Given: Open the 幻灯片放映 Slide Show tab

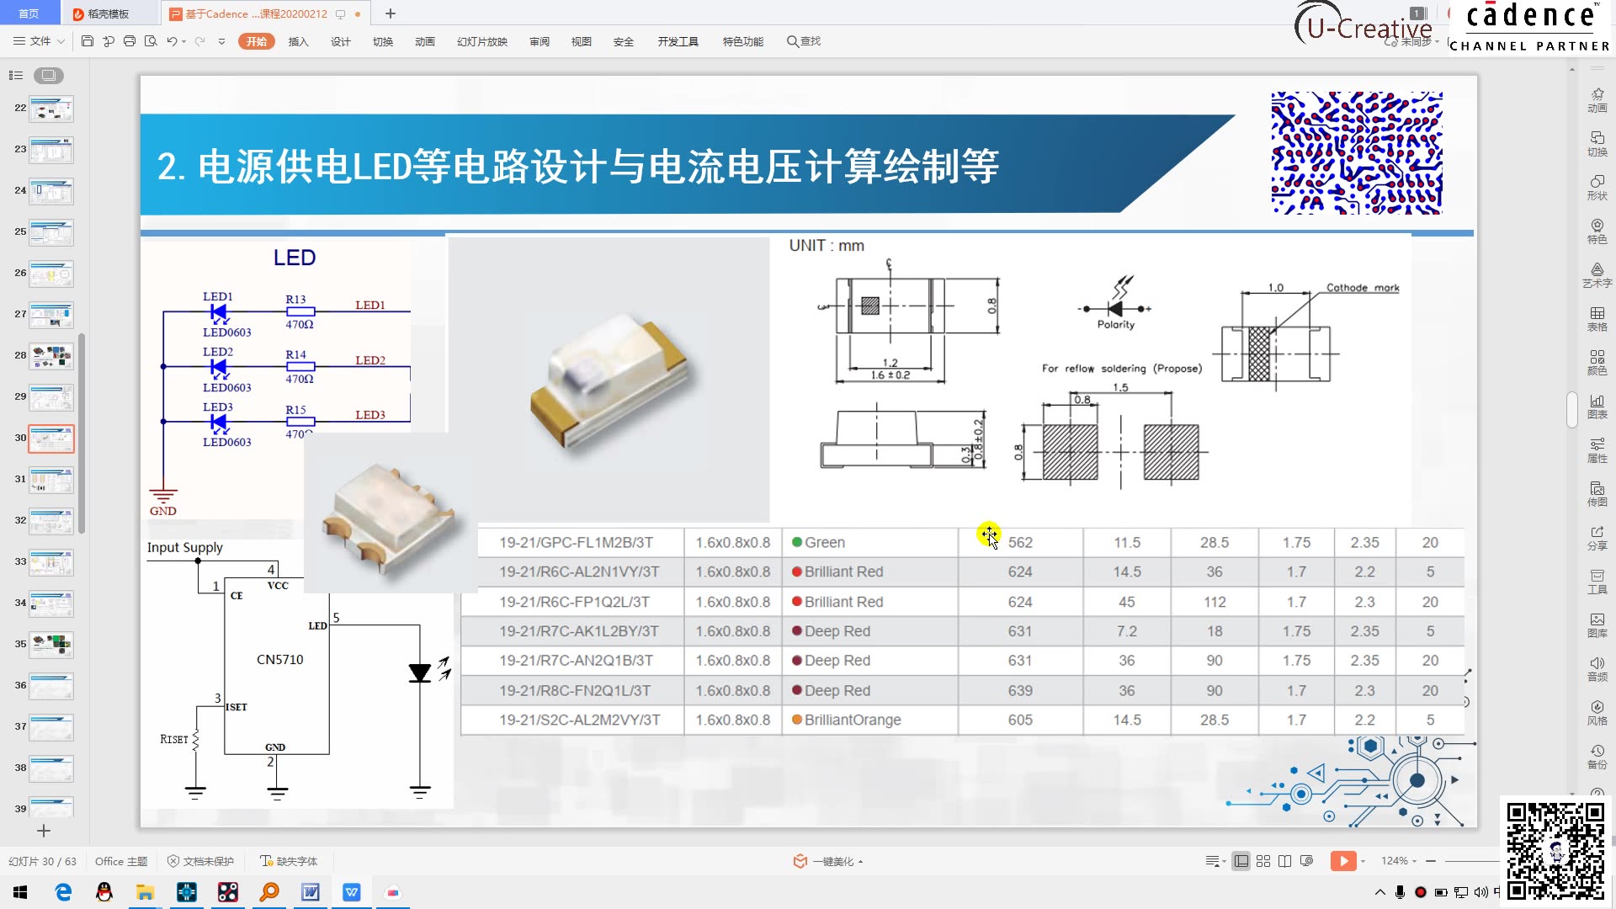Looking at the screenshot, I should [481, 41].
